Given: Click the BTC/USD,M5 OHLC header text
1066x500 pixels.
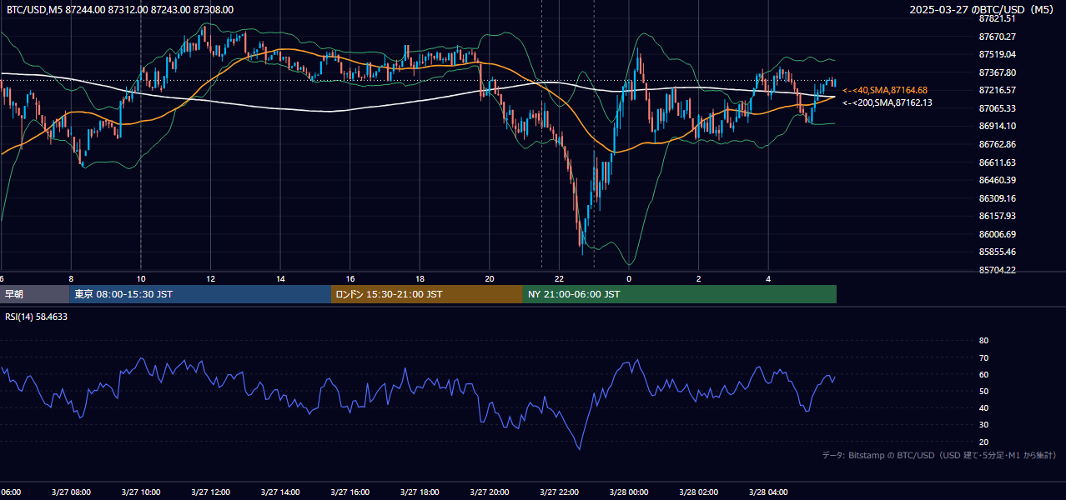Looking at the screenshot, I should coord(120,9).
